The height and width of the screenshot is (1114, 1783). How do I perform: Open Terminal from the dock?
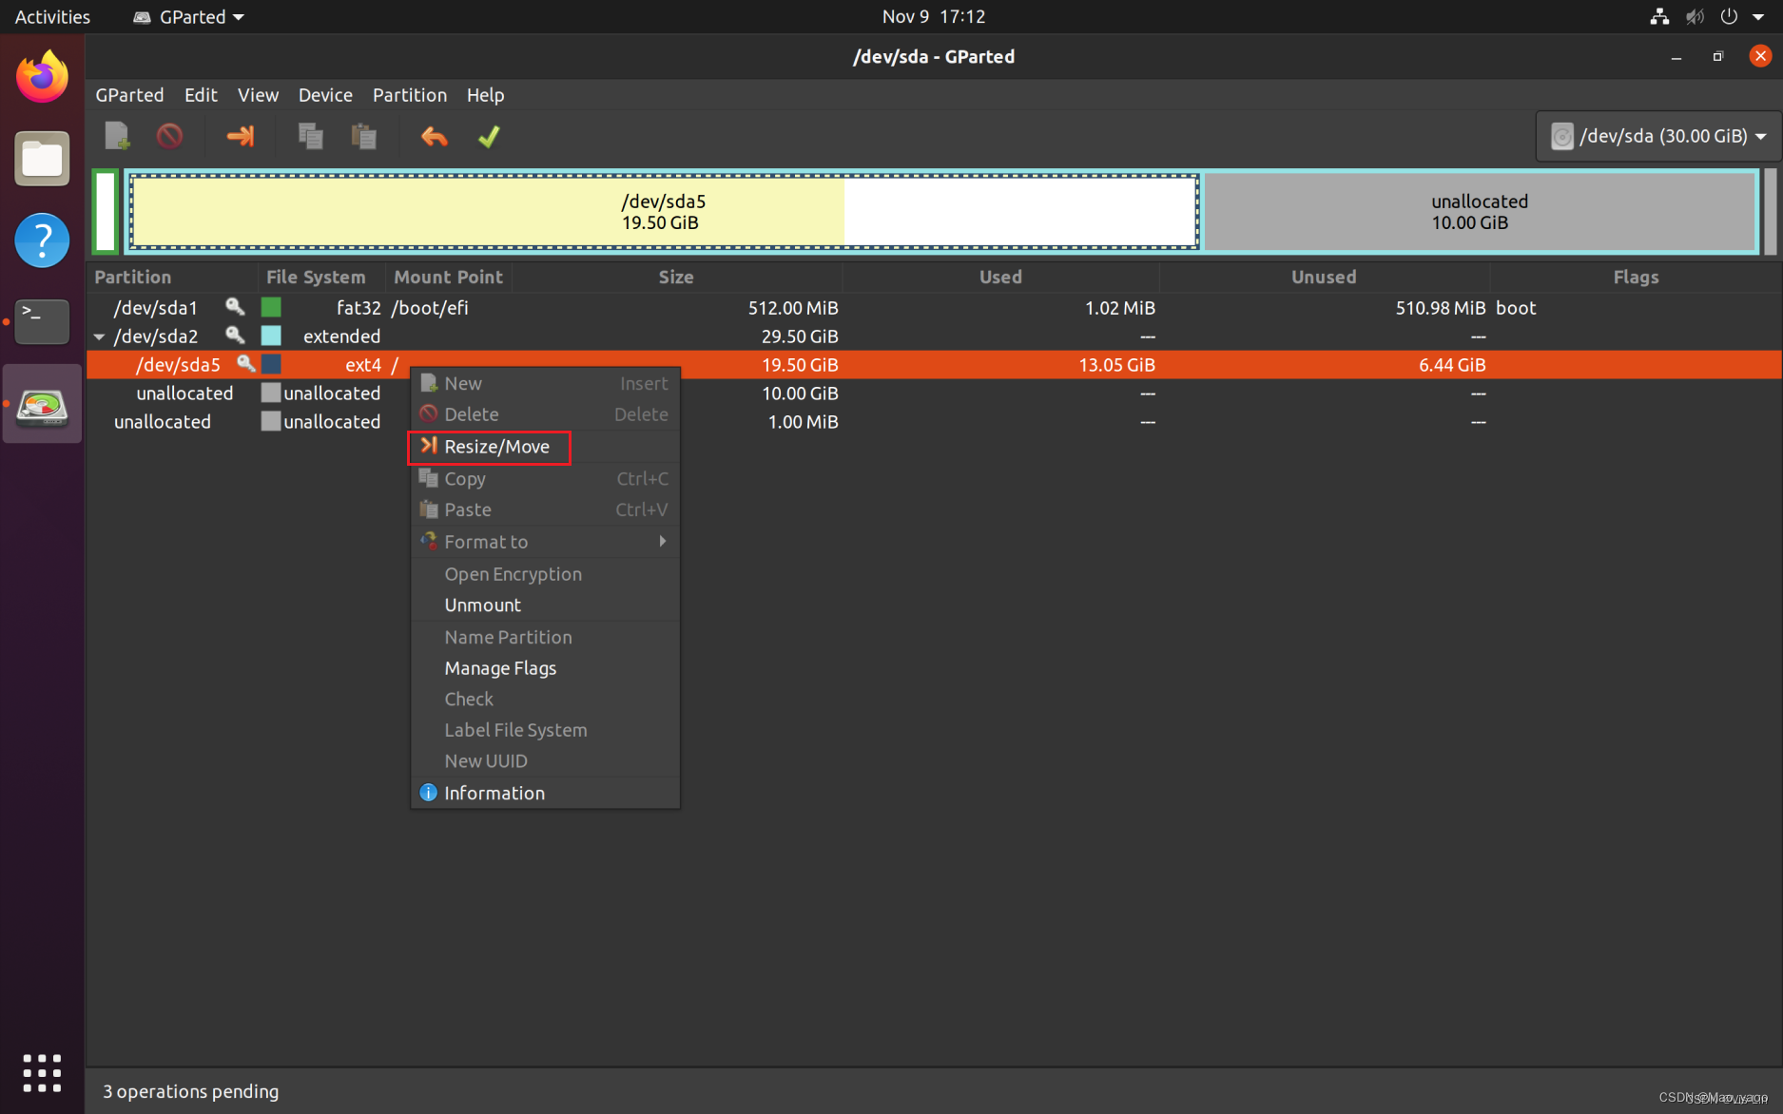42,321
